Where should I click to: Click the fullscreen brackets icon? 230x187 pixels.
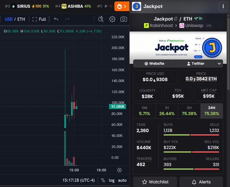pyautogui.click(x=34, y=19)
